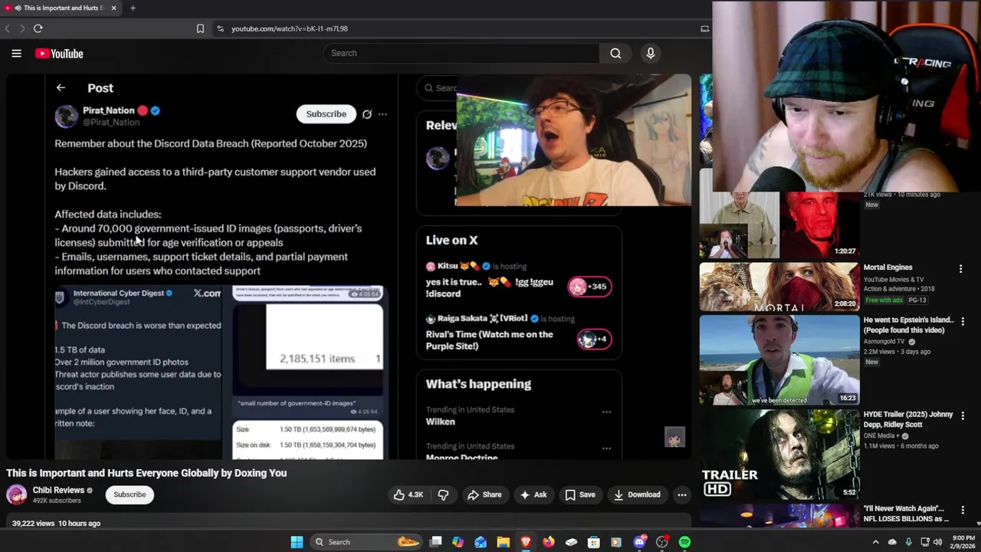
Task: Open the YouTube hamburger guide menu
Action: [16, 54]
